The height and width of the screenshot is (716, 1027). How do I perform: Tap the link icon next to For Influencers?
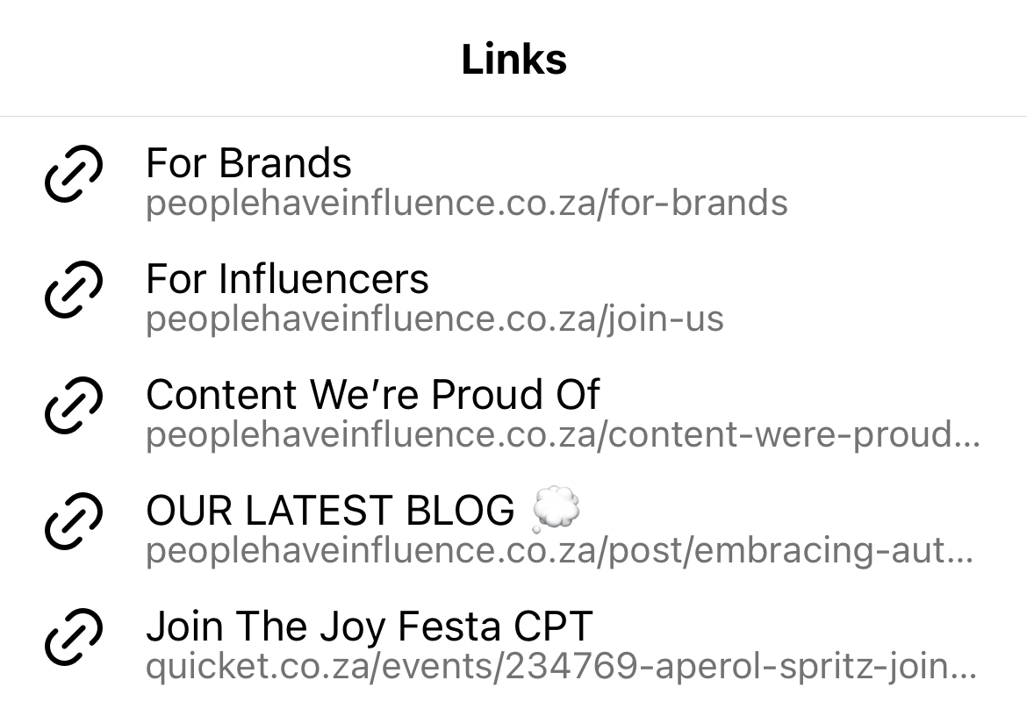pyautogui.click(x=73, y=290)
